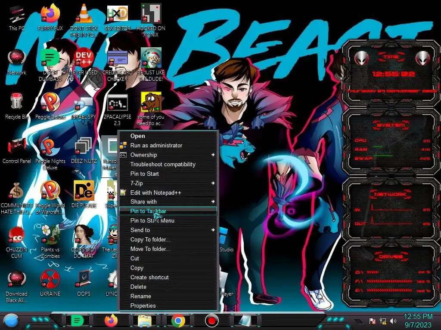Screen dimensions: 441x330
Task: Open Properties from the context menu
Action: click(x=168, y=306)
